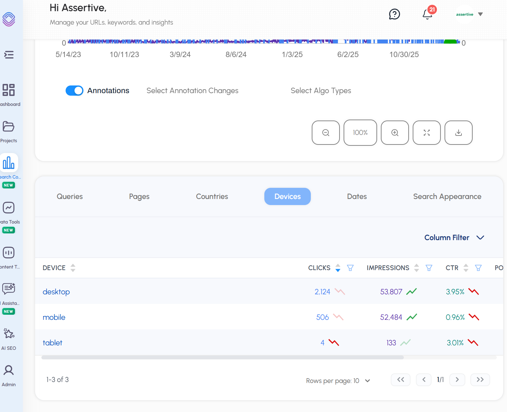The width and height of the screenshot is (507, 412).
Task: Click the zoom out chart button
Action: click(x=325, y=133)
